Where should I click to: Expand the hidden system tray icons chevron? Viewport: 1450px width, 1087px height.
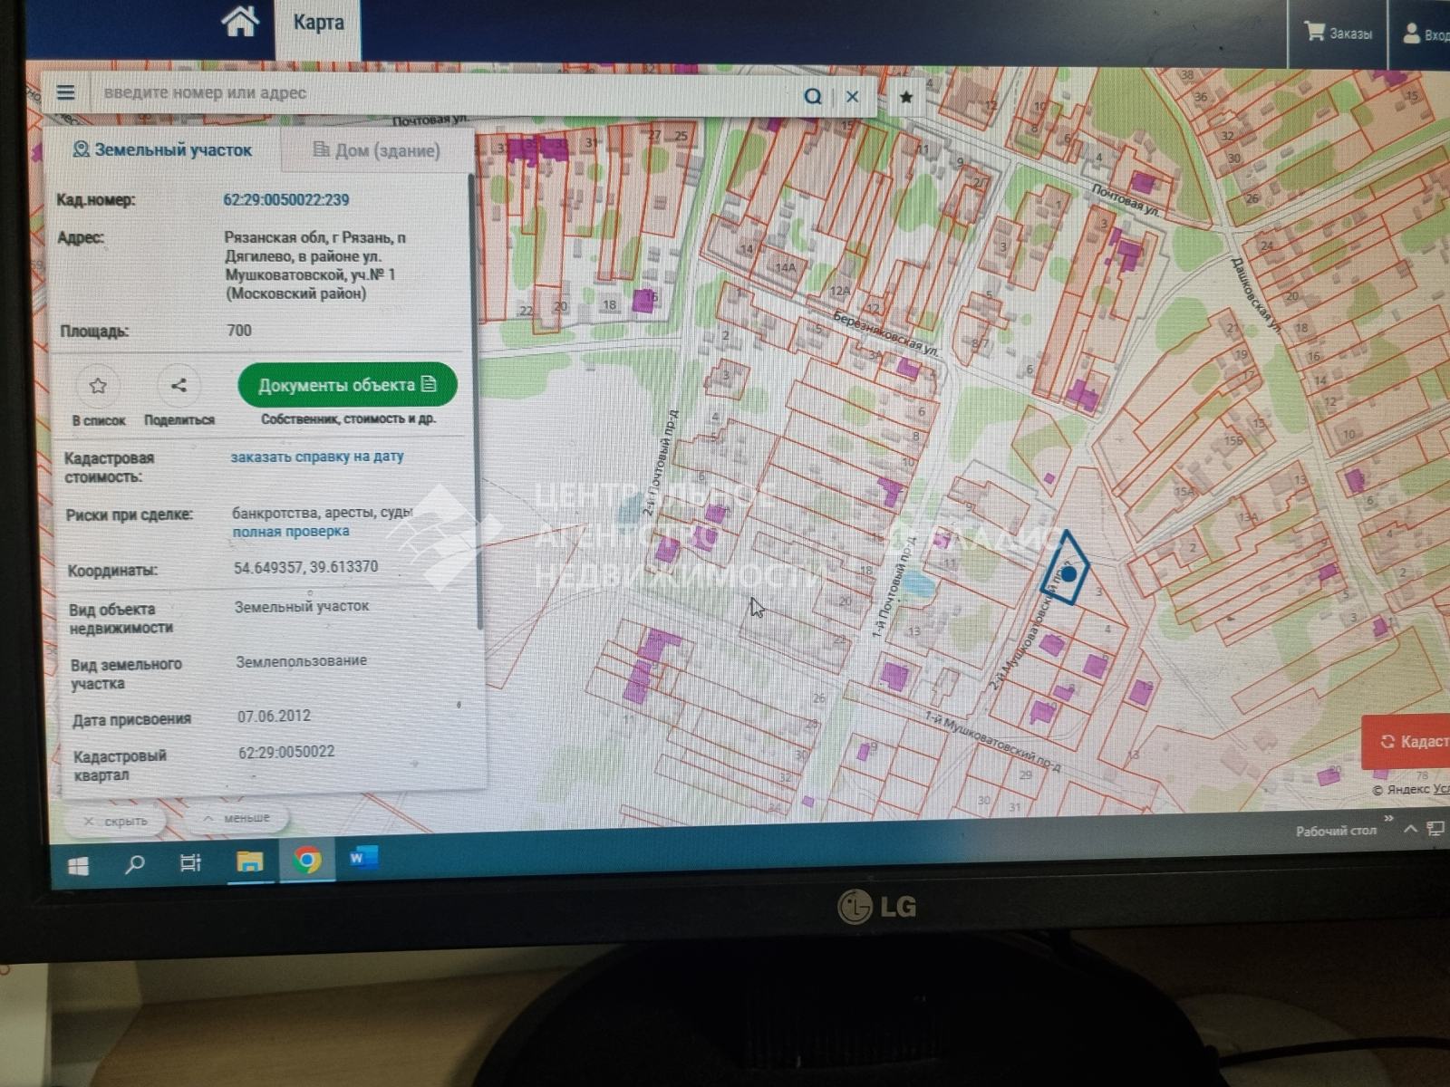[1409, 829]
